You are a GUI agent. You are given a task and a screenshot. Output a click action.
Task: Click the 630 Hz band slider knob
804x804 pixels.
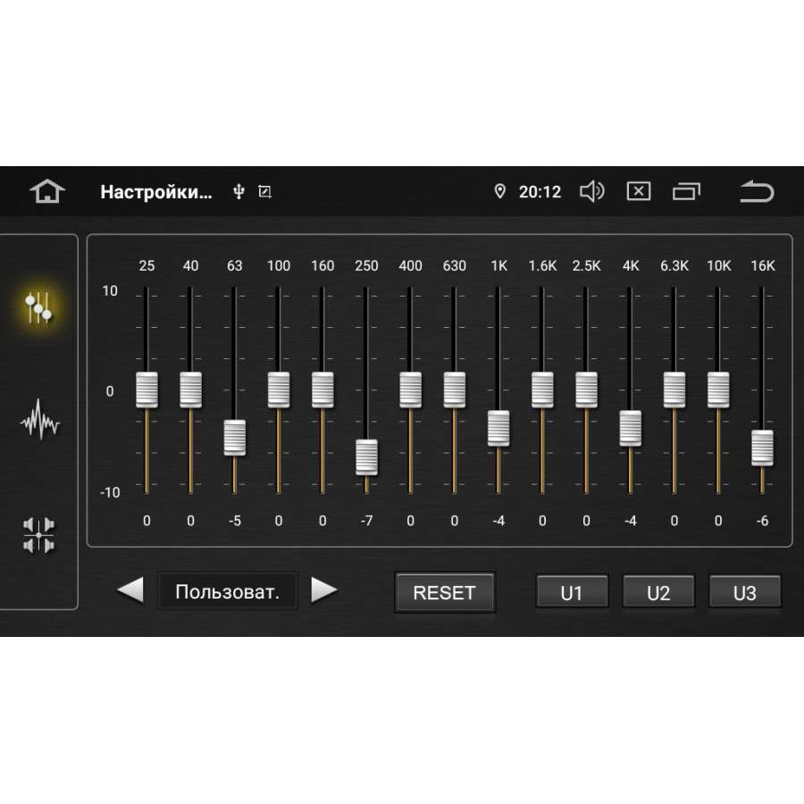click(x=455, y=390)
